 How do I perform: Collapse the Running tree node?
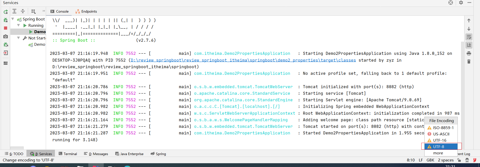pos(18,25)
